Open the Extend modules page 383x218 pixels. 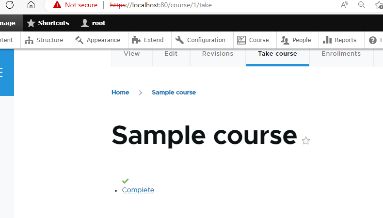pyautogui.click(x=148, y=40)
